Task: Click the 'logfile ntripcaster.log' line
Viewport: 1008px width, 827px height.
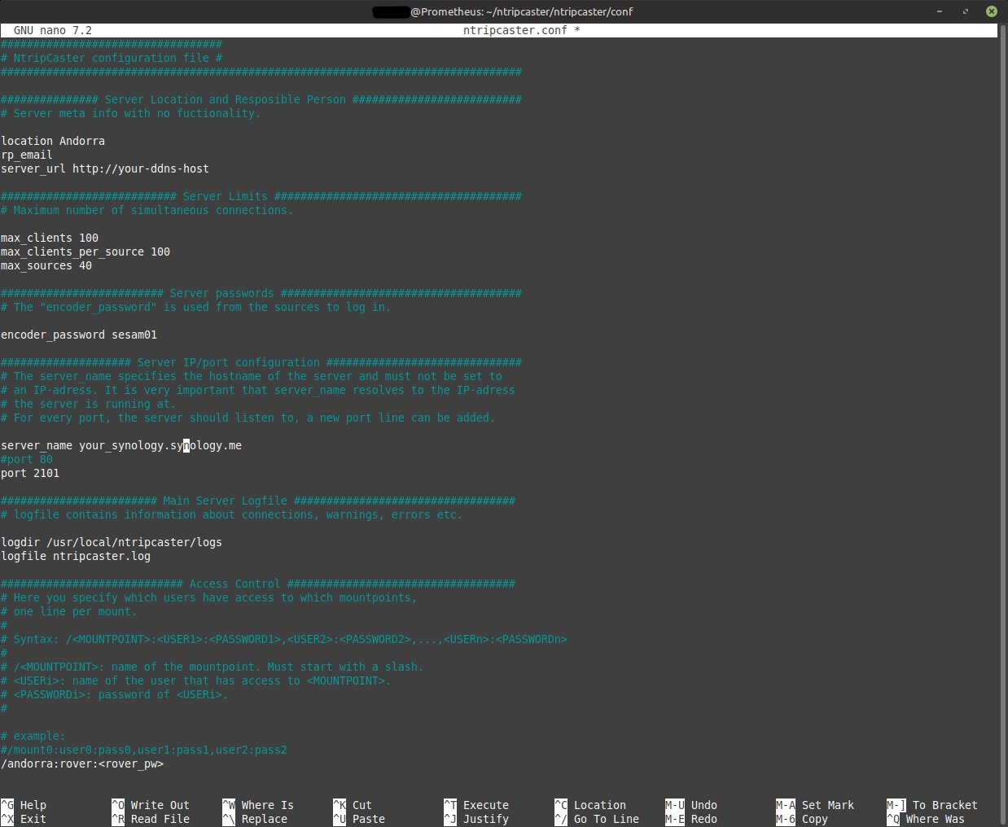Action: tap(76, 556)
